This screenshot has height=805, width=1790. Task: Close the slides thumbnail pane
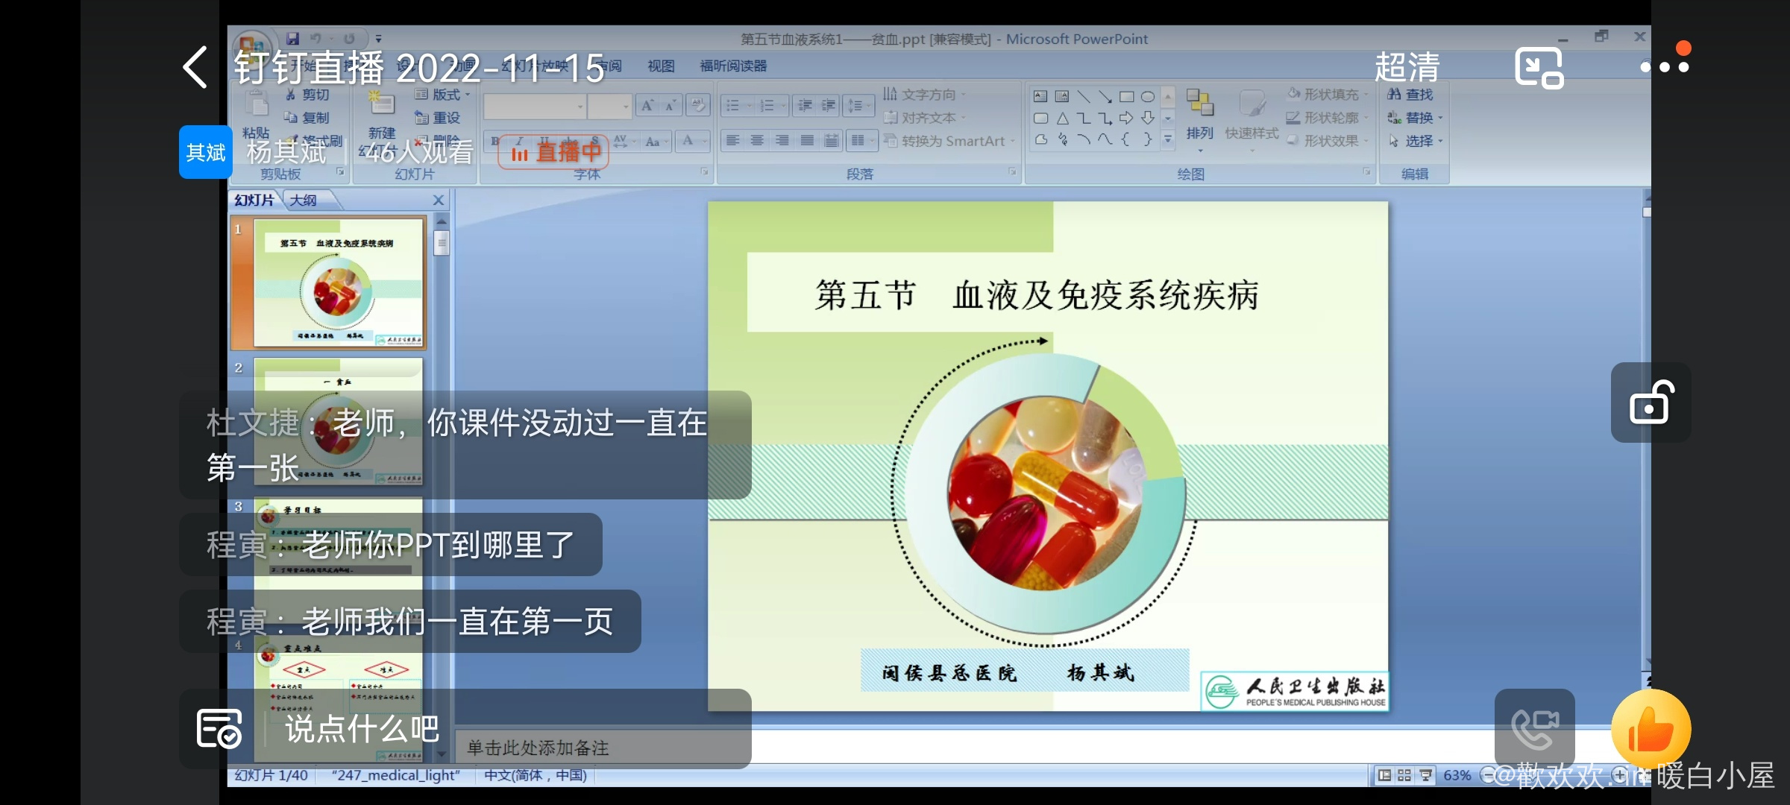[x=439, y=201]
